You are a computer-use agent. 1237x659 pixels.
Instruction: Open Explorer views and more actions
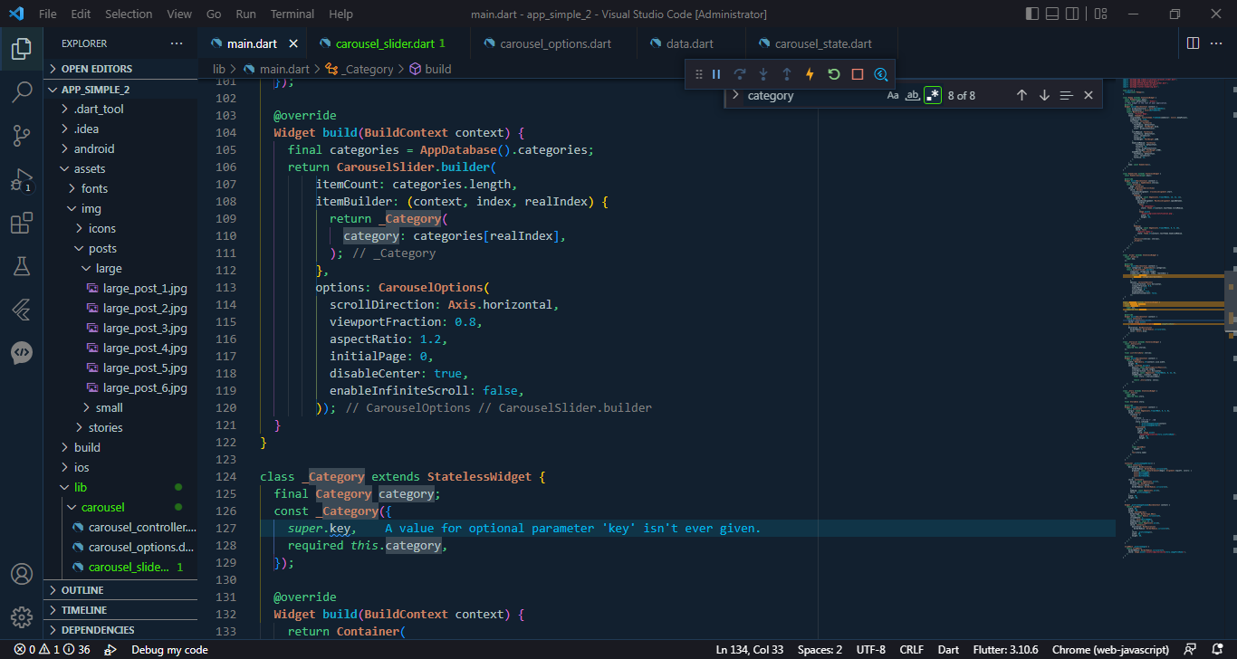point(176,43)
